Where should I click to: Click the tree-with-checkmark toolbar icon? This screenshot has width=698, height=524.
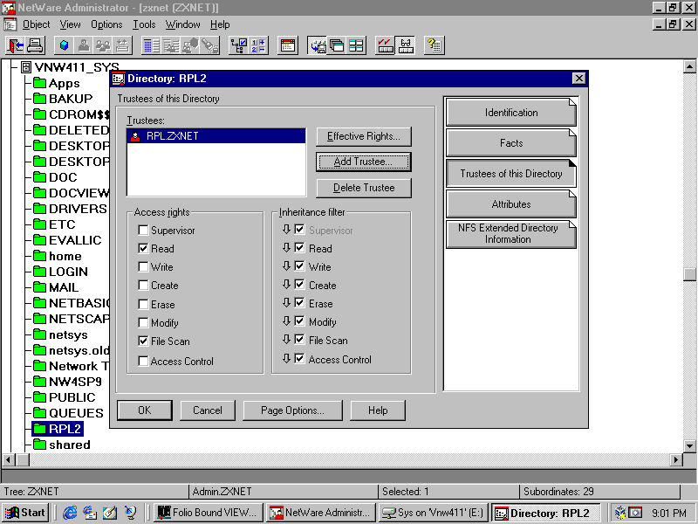(238, 45)
